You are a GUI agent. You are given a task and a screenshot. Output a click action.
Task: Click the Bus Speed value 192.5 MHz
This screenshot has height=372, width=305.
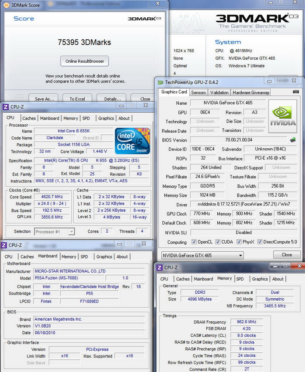point(52,210)
